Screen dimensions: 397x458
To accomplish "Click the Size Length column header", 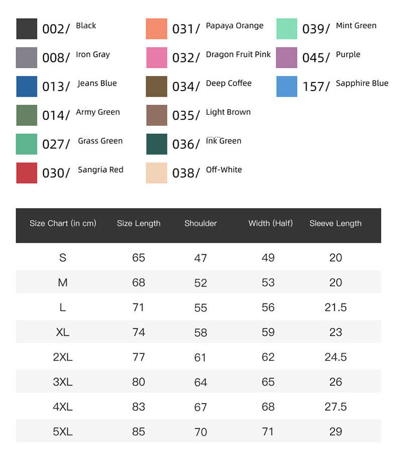I will pyautogui.click(x=139, y=223).
